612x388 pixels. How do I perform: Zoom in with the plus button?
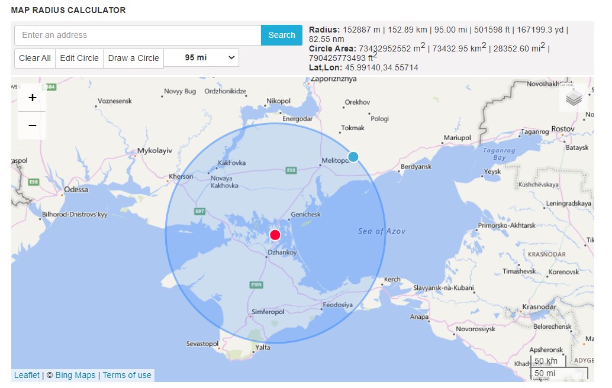(33, 98)
